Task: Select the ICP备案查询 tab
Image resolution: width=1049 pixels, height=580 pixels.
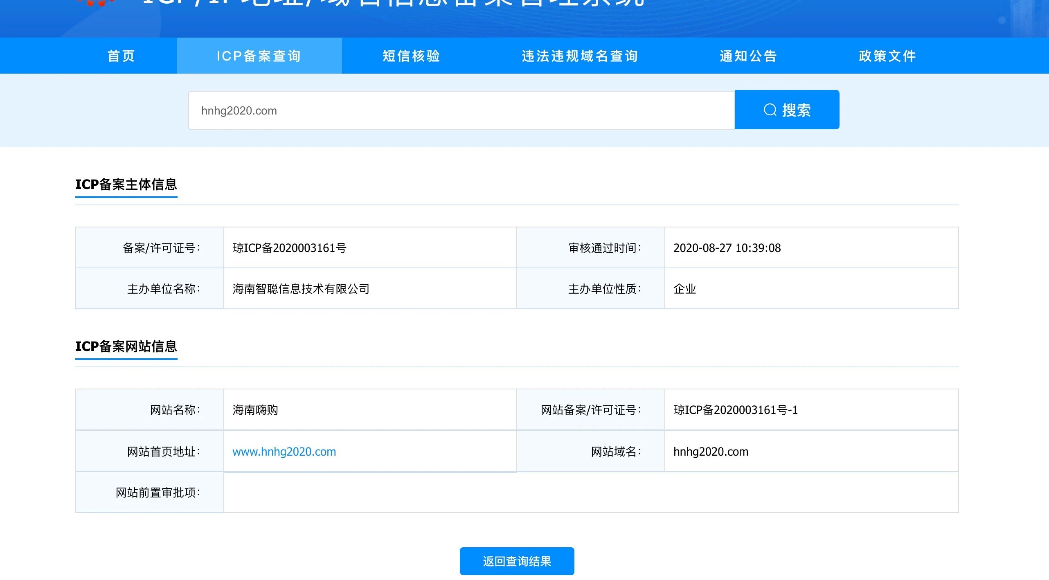Action: tap(259, 56)
